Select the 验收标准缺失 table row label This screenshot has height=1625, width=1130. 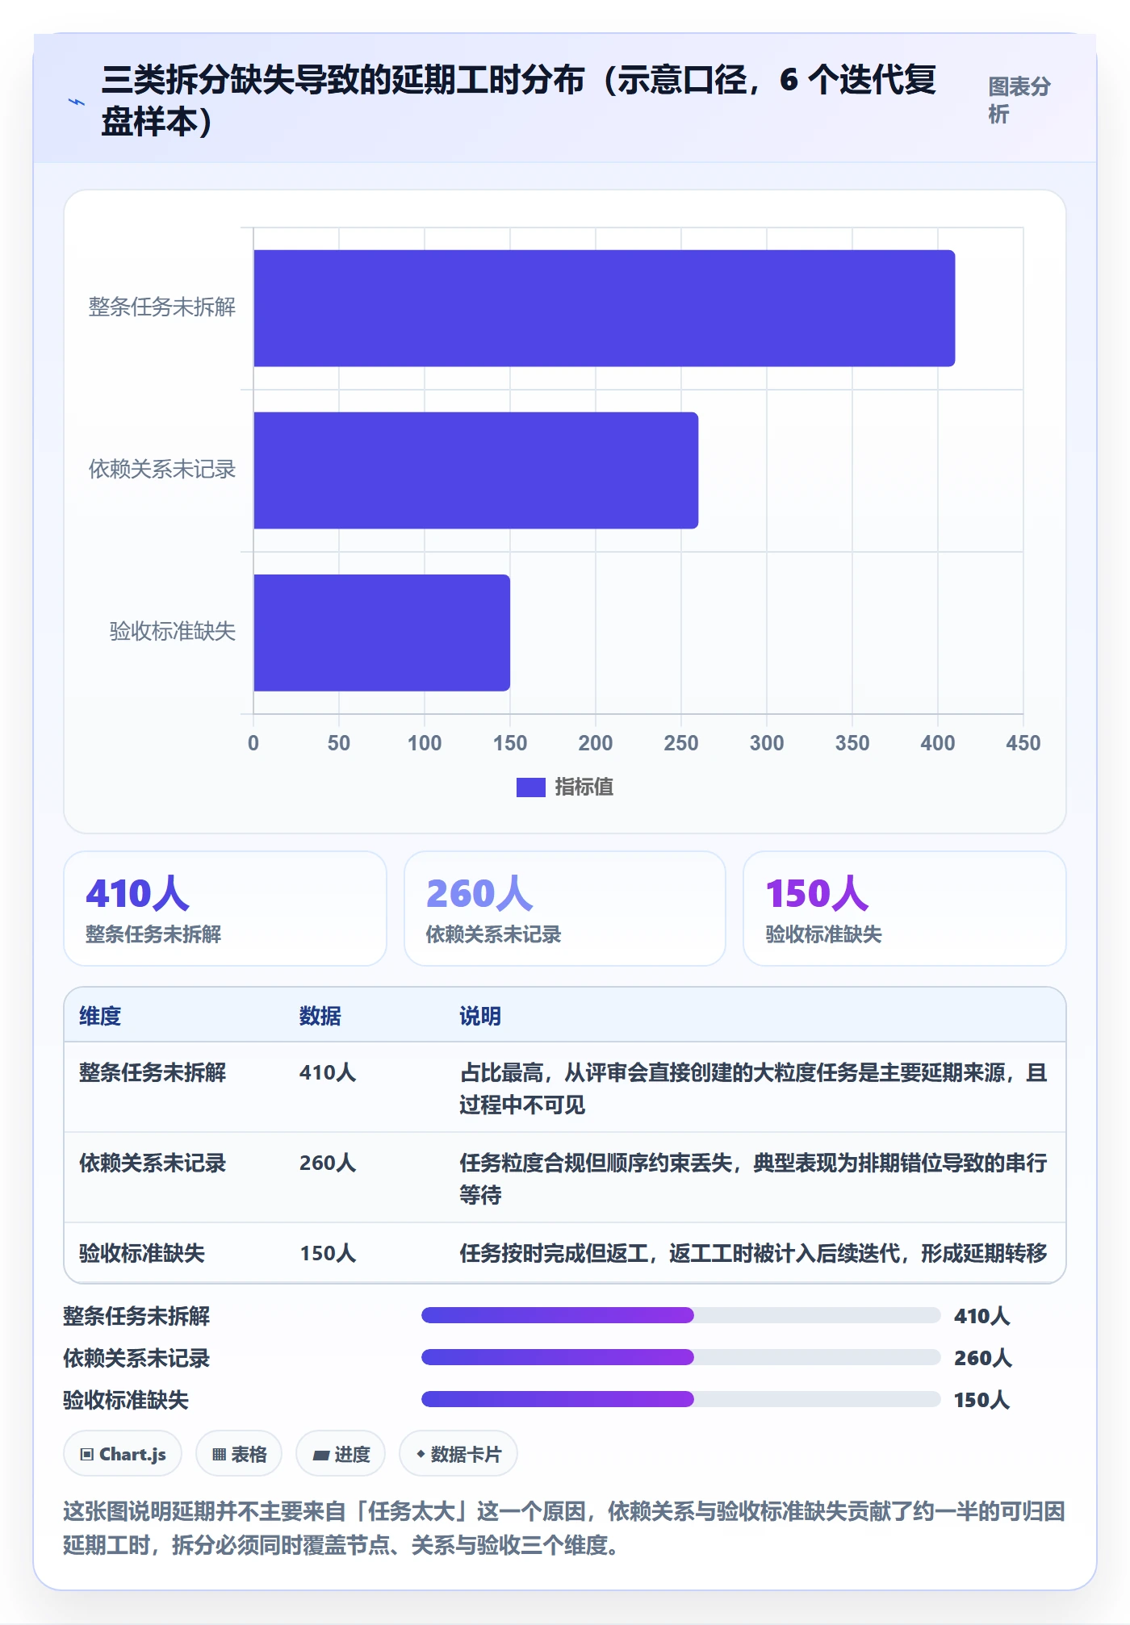tap(142, 1253)
